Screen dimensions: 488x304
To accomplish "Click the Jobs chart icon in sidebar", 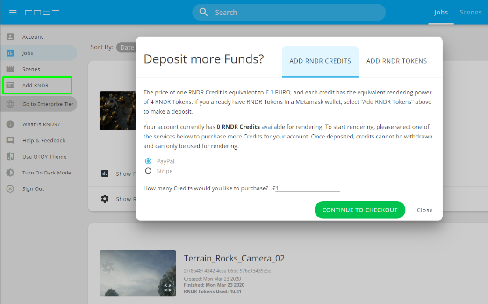I will click(x=10, y=53).
